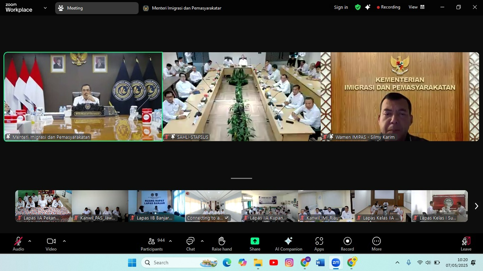Click the Sign in link
The image size is (483, 271).
341,7
